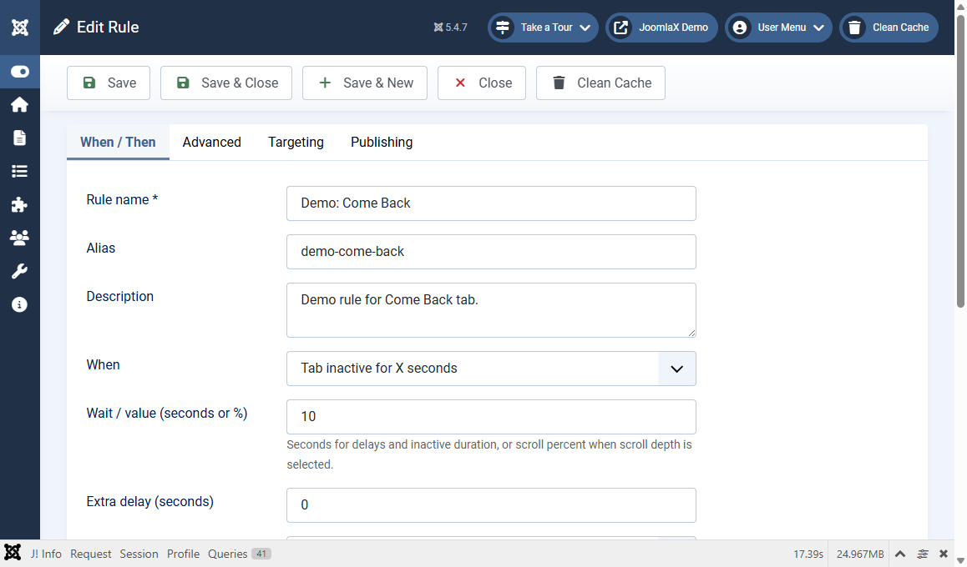The width and height of the screenshot is (967, 567).
Task: Click the 24.967MB memory indicator
Action: click(x=860, y=554)
